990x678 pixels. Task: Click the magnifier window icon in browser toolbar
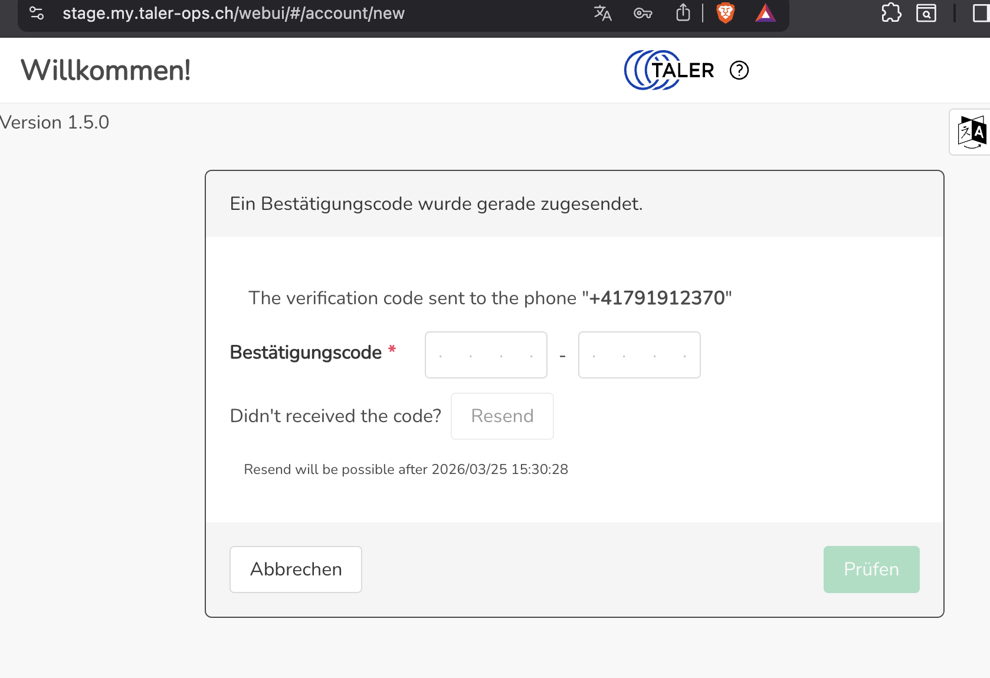point(926,13)
